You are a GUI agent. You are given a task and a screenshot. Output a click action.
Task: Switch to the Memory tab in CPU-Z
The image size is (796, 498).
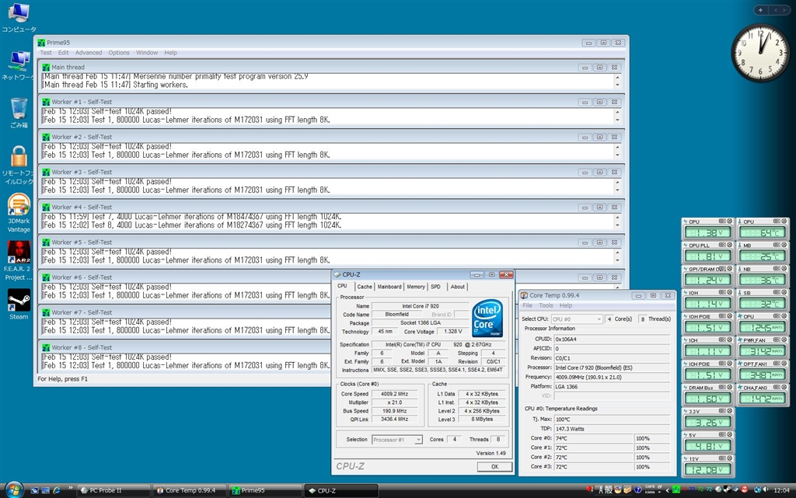tap(416, 287)
